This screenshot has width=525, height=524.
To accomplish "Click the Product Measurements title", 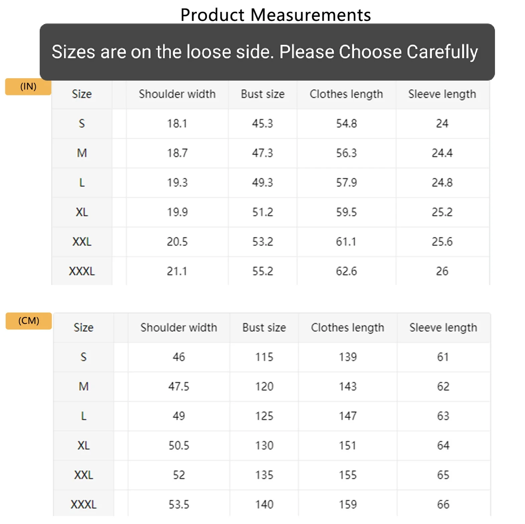I will 276,15.
